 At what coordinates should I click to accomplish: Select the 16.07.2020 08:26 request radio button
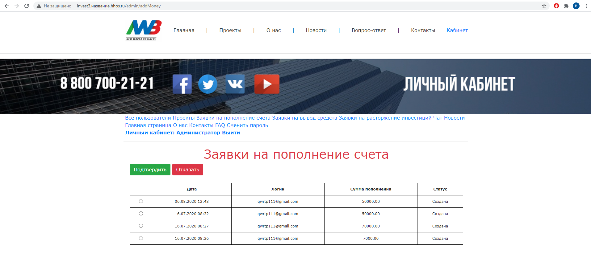coord(141,238)
